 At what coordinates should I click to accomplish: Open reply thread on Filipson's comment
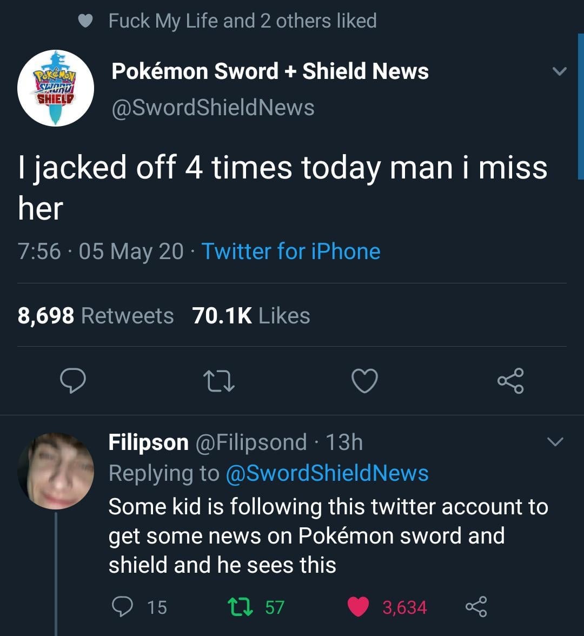click(124, 607)
